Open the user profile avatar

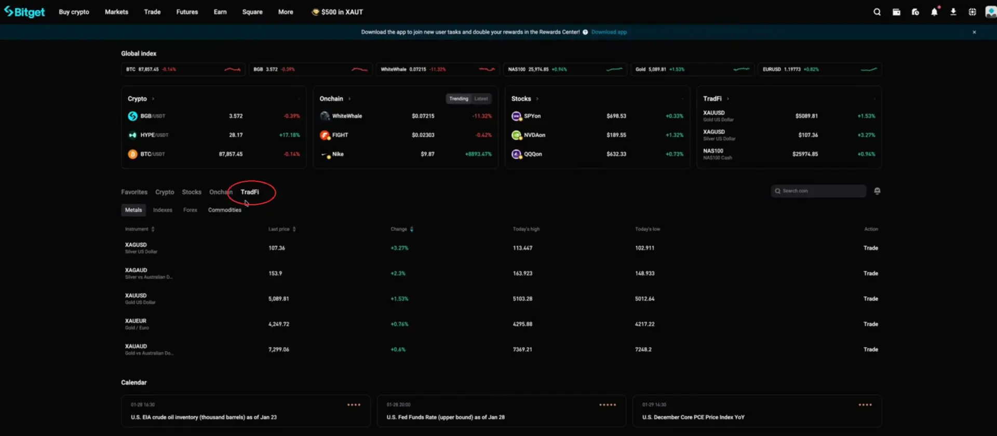(x=990, y=12)
